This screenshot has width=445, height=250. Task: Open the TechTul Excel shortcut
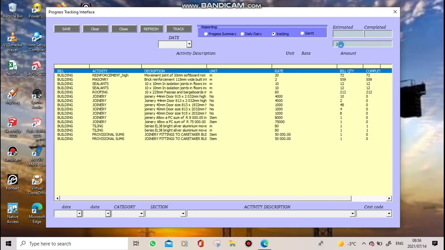tap(13, 68)
